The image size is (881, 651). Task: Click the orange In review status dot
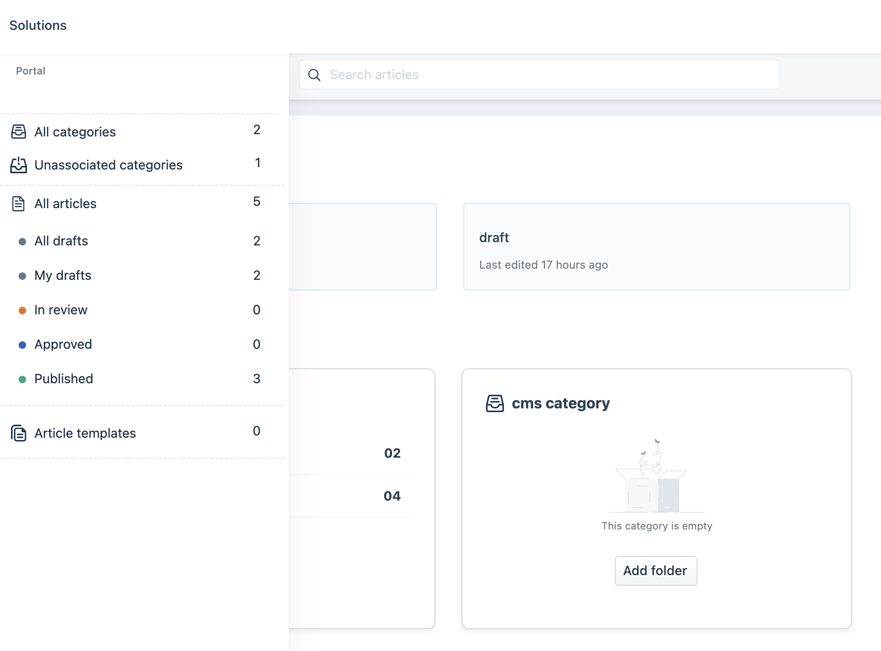[22, 310]
